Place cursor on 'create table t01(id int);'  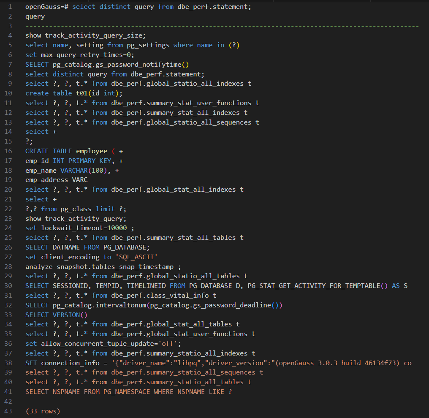[74, 93]
